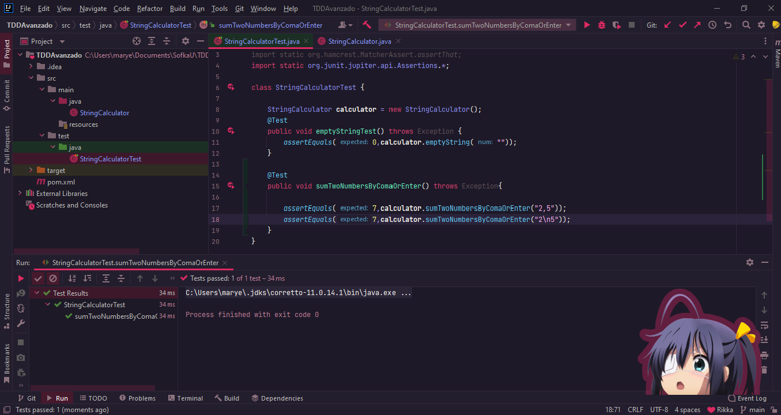Run the current test configuration with the play icon

click(587, 25)
